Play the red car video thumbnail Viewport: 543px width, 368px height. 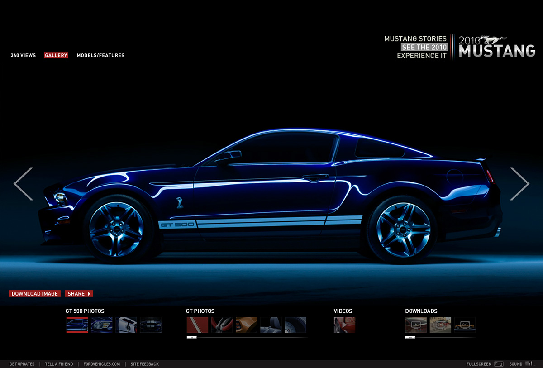point(345,325)
